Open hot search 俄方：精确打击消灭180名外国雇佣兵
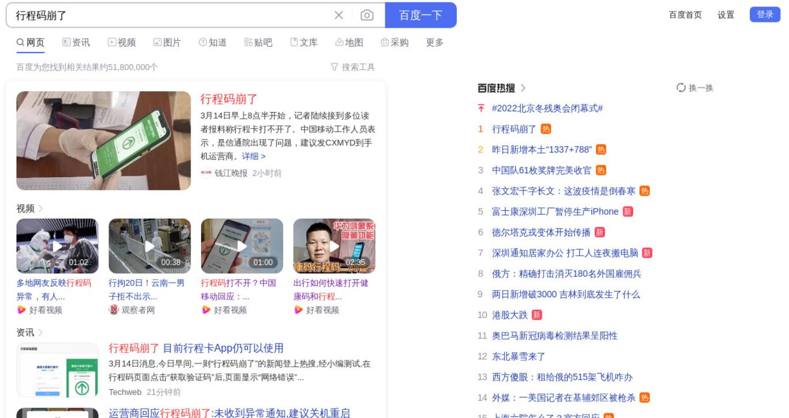This screenshot has width=789, height=418. pyautogui.click(x=567, y=274)
